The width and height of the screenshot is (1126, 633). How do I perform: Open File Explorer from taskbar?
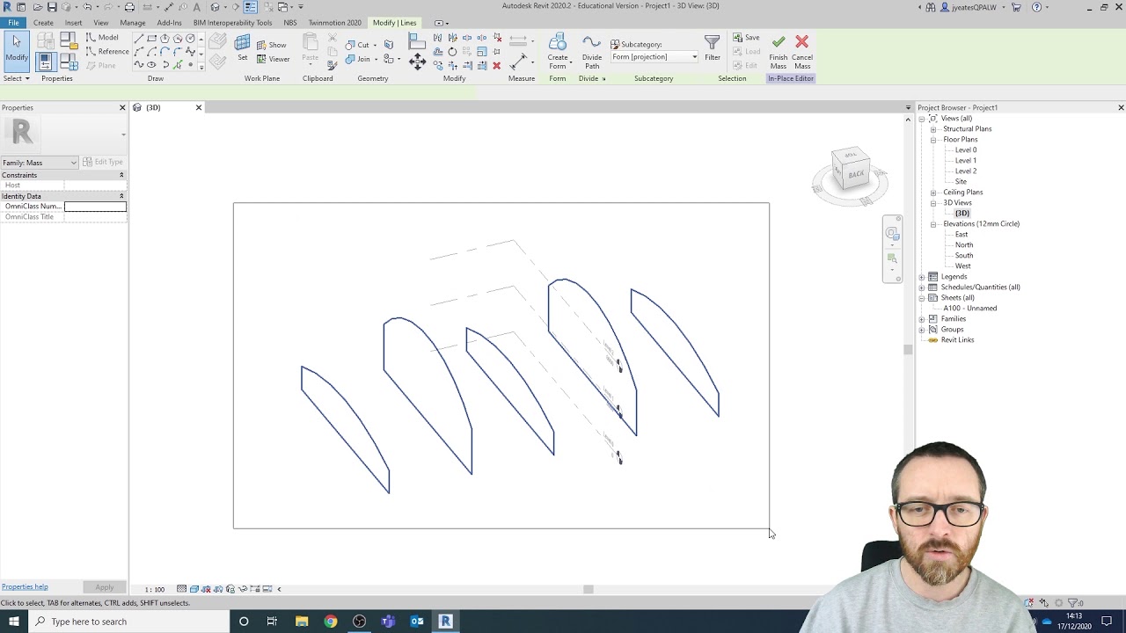(x=302, y=622)
